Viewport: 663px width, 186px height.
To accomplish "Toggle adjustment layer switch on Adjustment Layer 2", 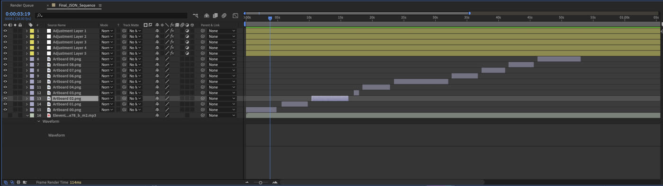I will click(187, 36).
